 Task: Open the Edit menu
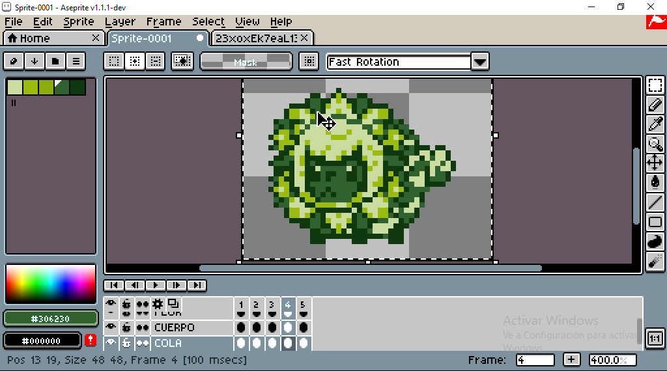(x=42, y=21)
